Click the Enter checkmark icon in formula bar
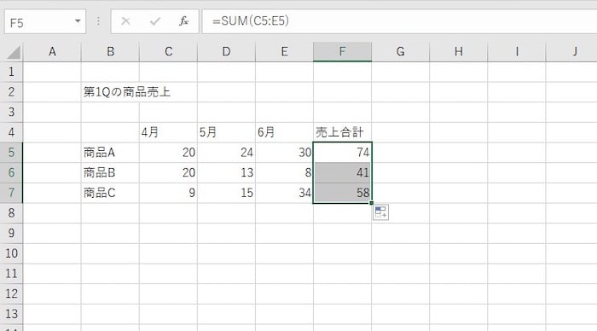Image resolution: width=597 pixels, height=331 pixels. tap(155, 21)
